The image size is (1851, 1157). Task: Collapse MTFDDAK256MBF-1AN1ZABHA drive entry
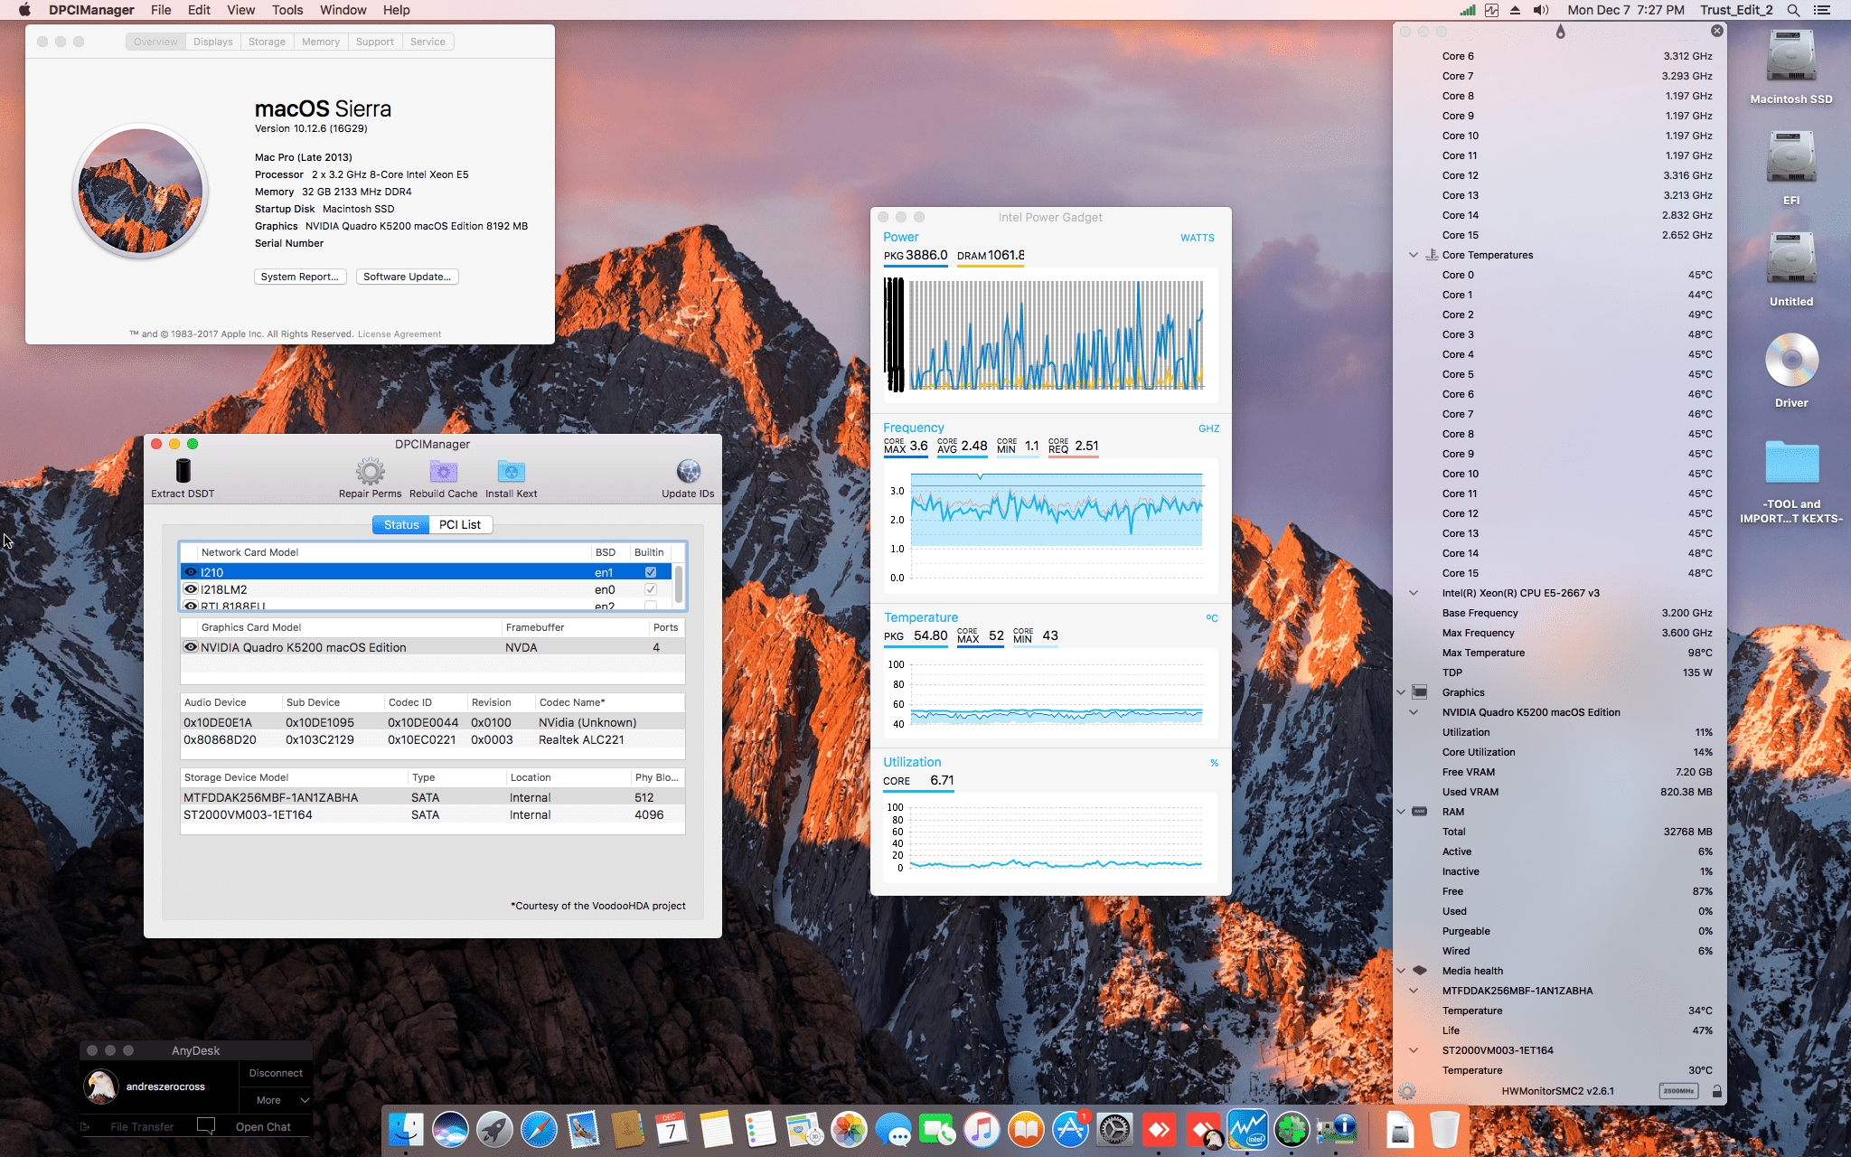[1414, 991]
